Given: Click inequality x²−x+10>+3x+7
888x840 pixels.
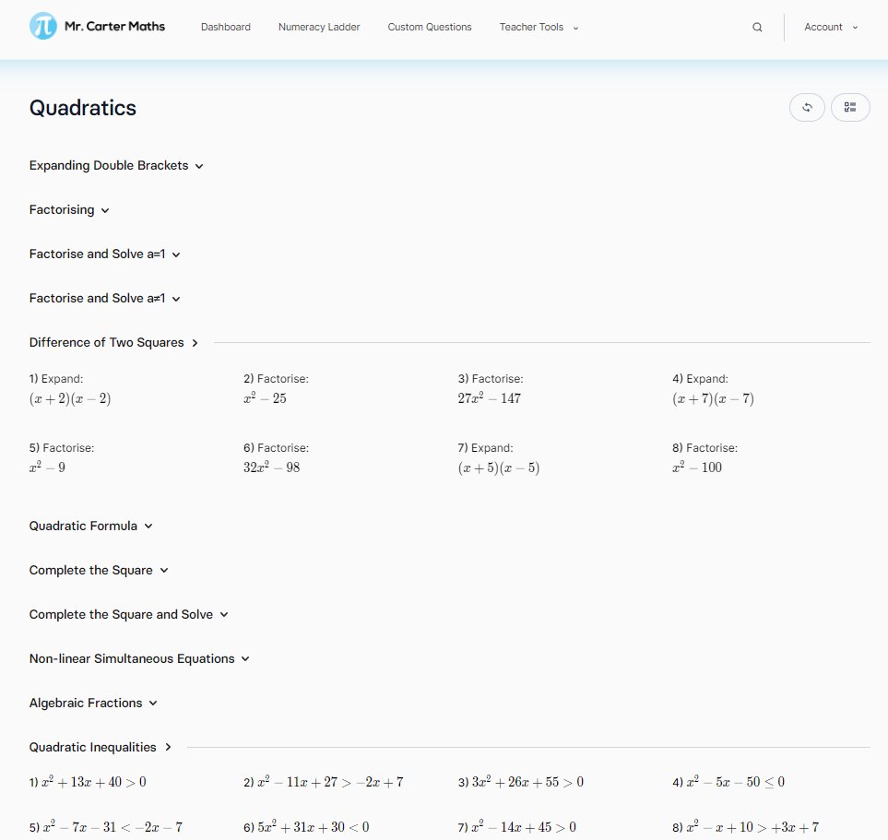Looking at the screenshot, I should click(x=746, y=827).
